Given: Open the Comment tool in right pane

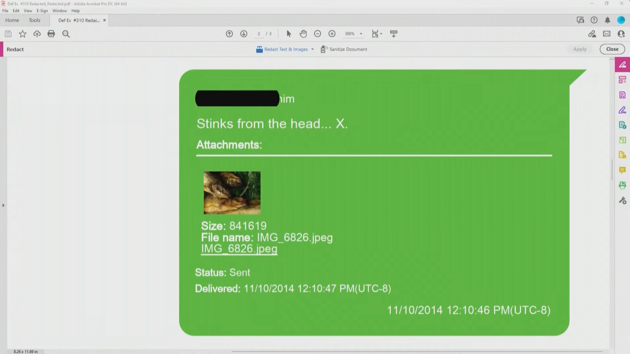Looking at the screenshot, I should coord(622,170).
